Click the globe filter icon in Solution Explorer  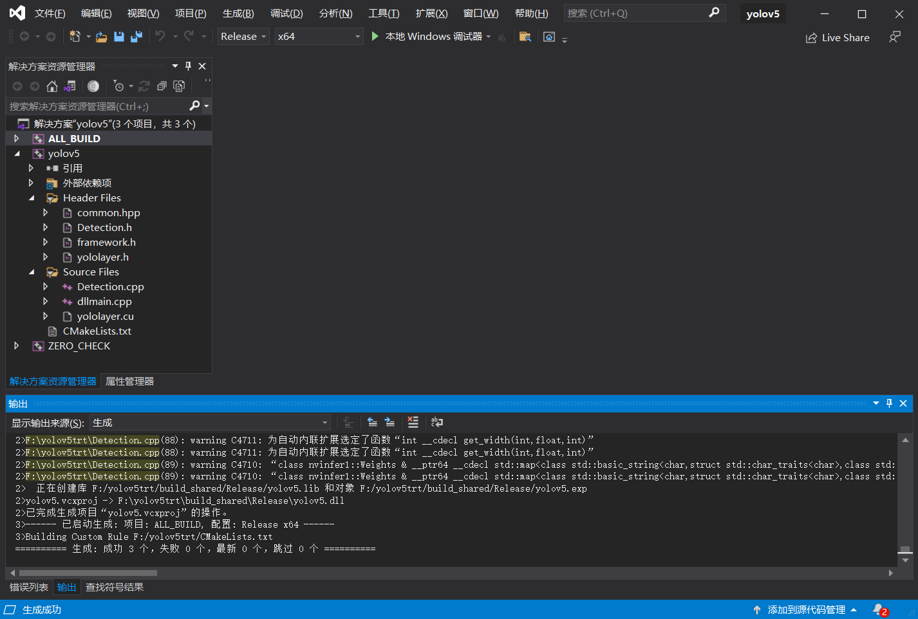(x=93, y=86)
